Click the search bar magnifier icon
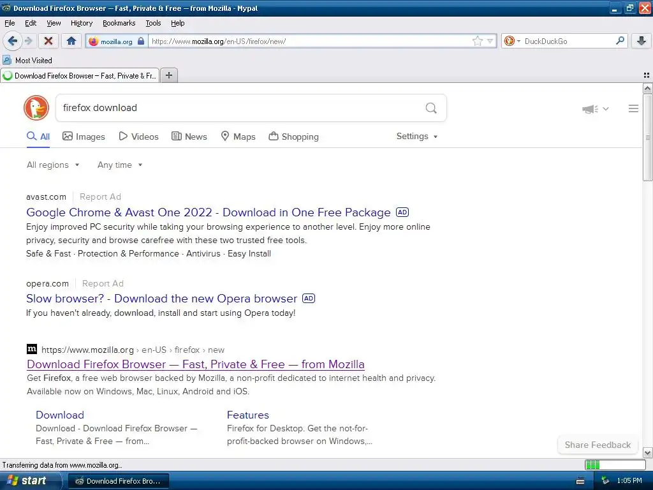 pyautogui.click(x=620, y=41)
